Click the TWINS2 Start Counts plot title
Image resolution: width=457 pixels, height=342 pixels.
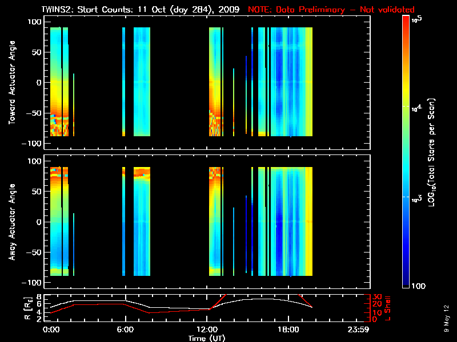coord(142,10)
